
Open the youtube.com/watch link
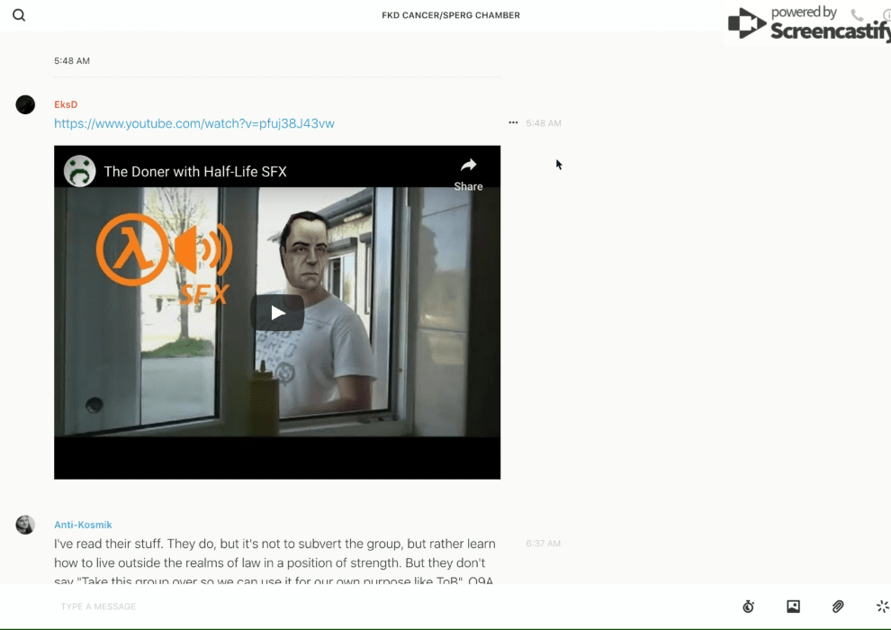point(193,123)
